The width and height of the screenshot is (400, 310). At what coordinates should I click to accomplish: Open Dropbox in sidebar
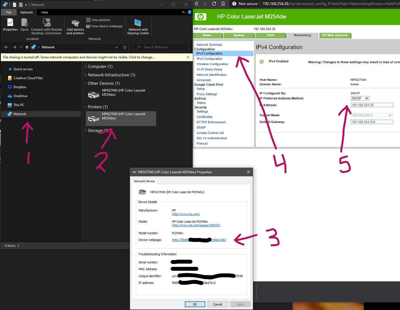point(20,87)
